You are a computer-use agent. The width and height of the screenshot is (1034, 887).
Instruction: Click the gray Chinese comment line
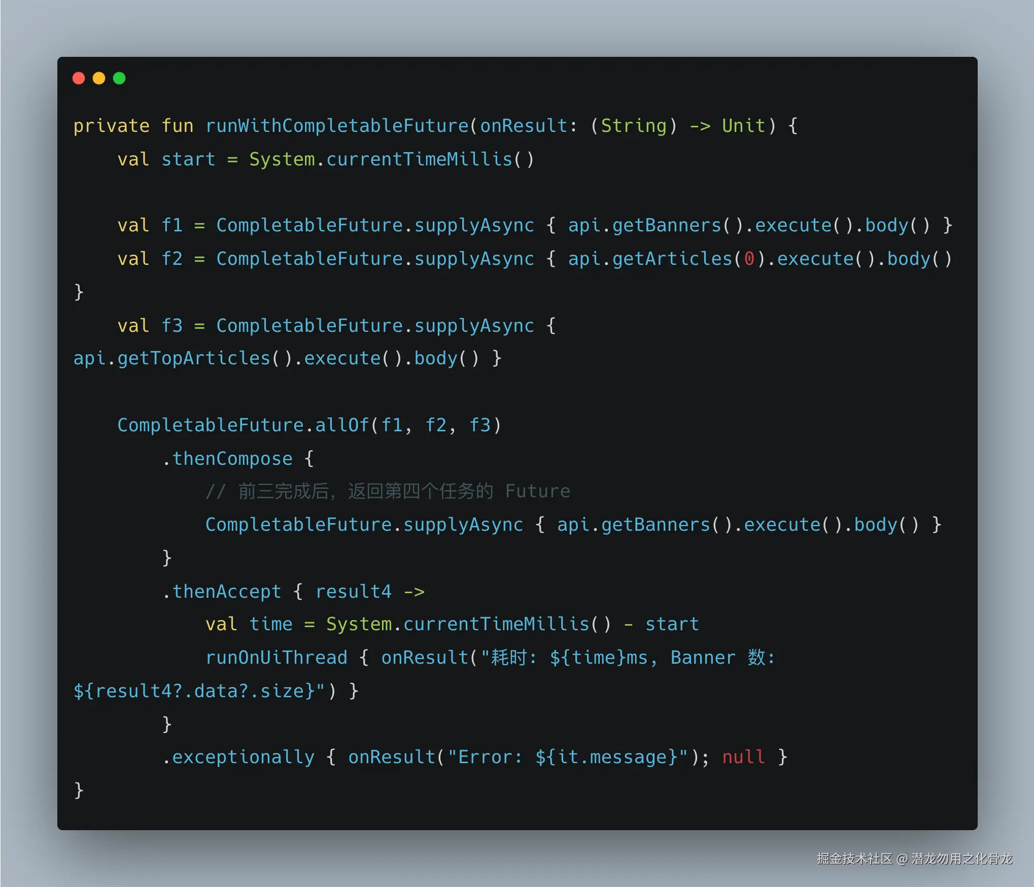click(x=388, y=491)
